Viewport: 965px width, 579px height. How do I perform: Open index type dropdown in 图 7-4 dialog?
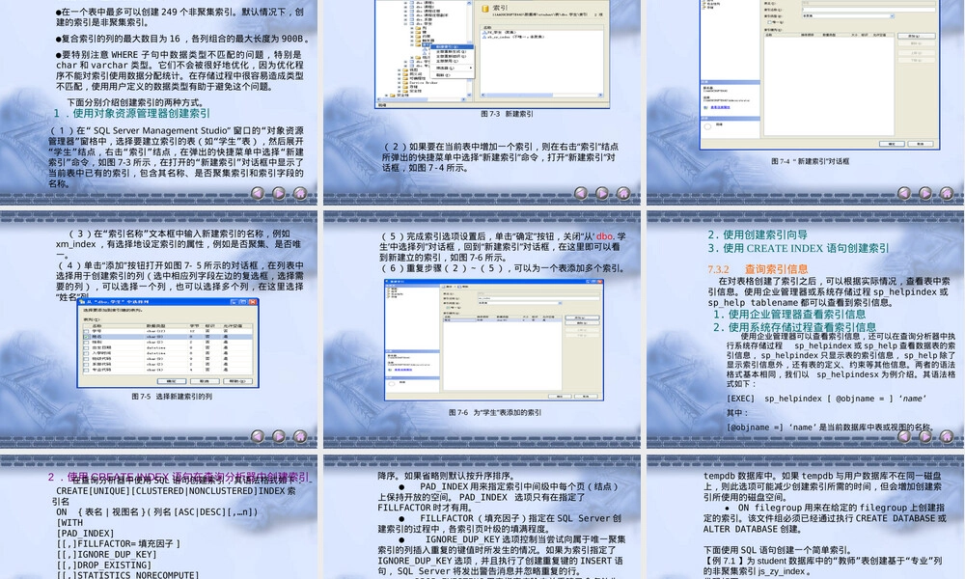click(x=893, y=16)
